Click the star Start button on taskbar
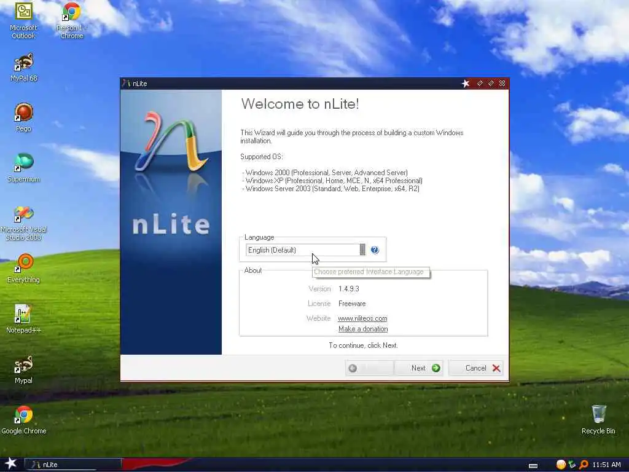The image size is (629, 472). (10, 463)
